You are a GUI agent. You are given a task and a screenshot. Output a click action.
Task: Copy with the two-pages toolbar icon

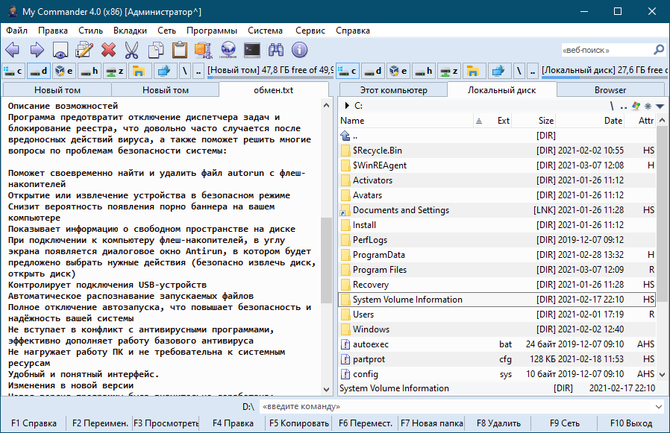[156, 50]
